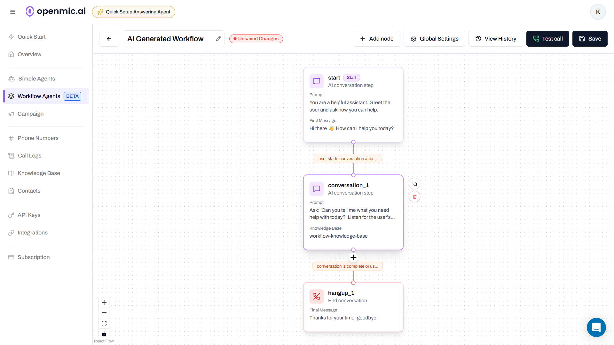Image resolution: width=614 pixels, height=345 pixels.
Task: Click the Unsaved Changes status badge
Action: 256,38
